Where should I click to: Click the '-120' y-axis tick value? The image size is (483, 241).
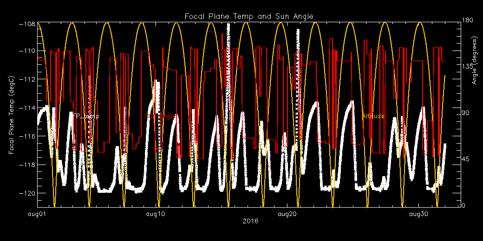coord(26,193)
